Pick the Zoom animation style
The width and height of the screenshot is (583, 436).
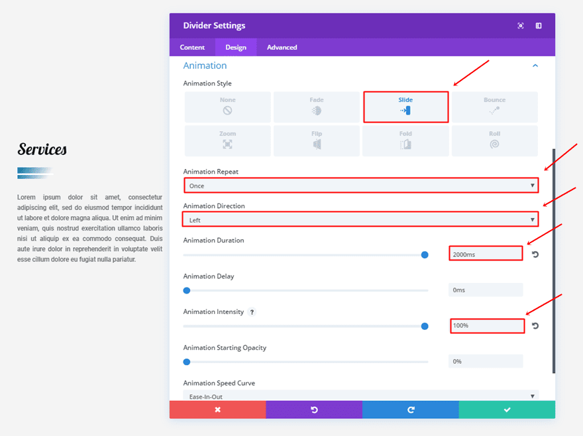coord(227,140)
